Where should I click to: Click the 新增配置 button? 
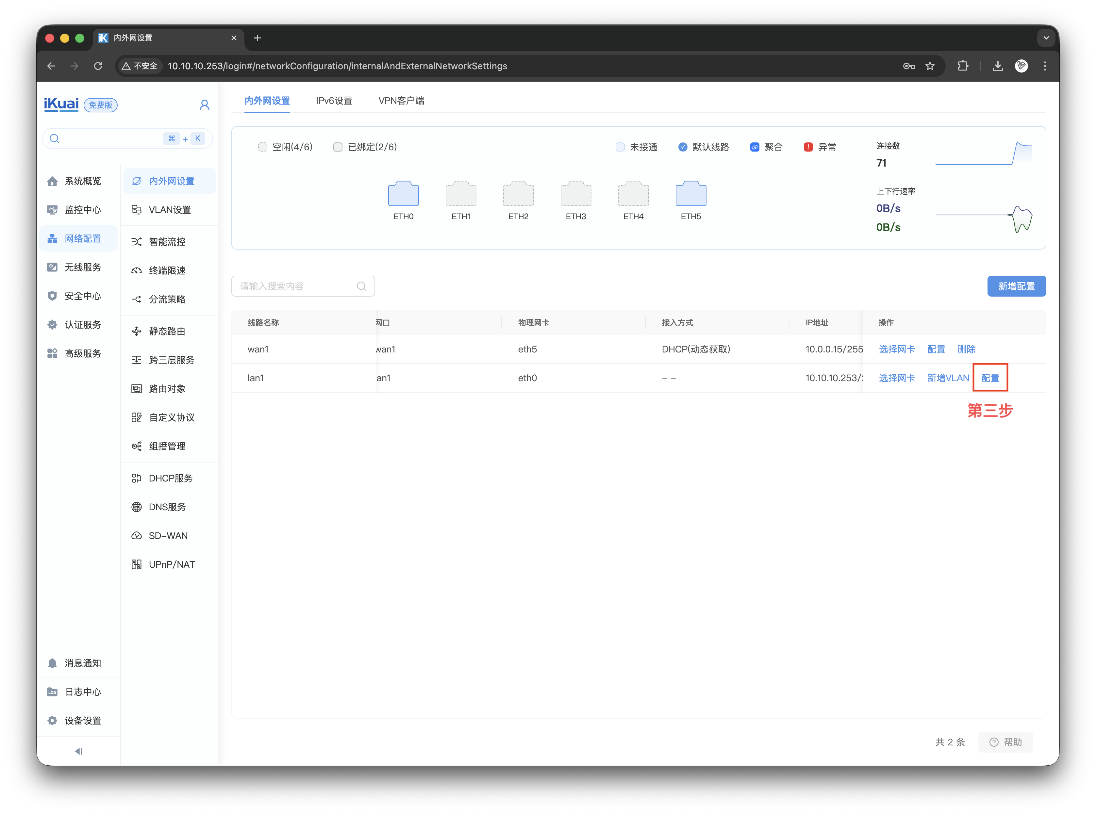click(1016, 286)
